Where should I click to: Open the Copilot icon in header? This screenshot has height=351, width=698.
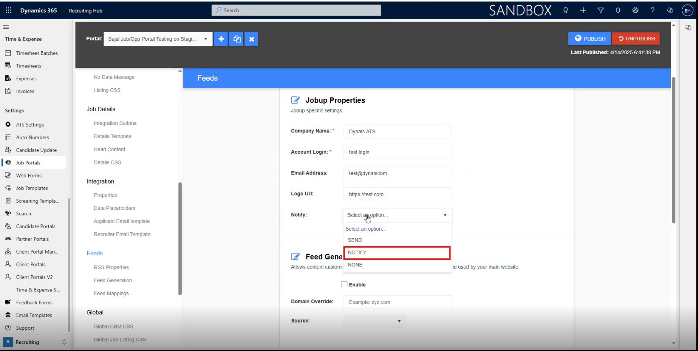[x=670, y=10]
